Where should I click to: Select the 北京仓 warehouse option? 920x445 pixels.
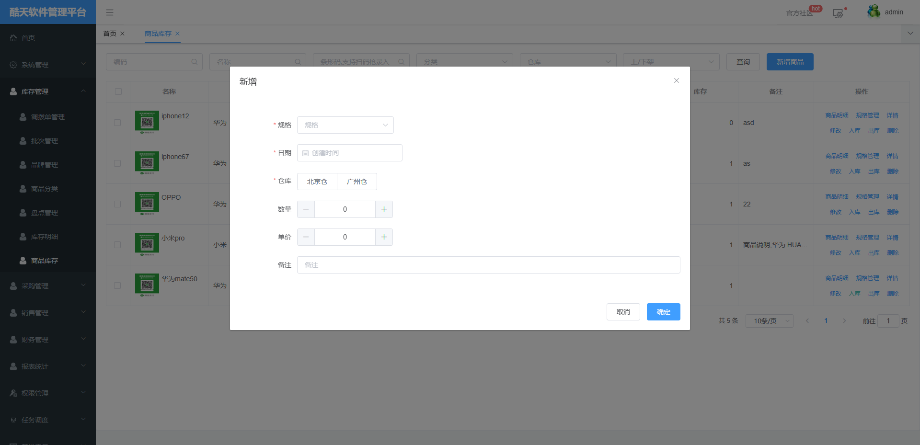pos(317,182)
